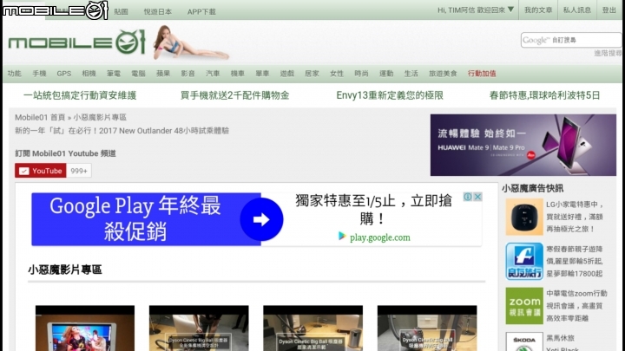625x351 pixels.
Task: Click the 中華電信zoom行動視訊會議 ad text
Action: pos(576,306)
